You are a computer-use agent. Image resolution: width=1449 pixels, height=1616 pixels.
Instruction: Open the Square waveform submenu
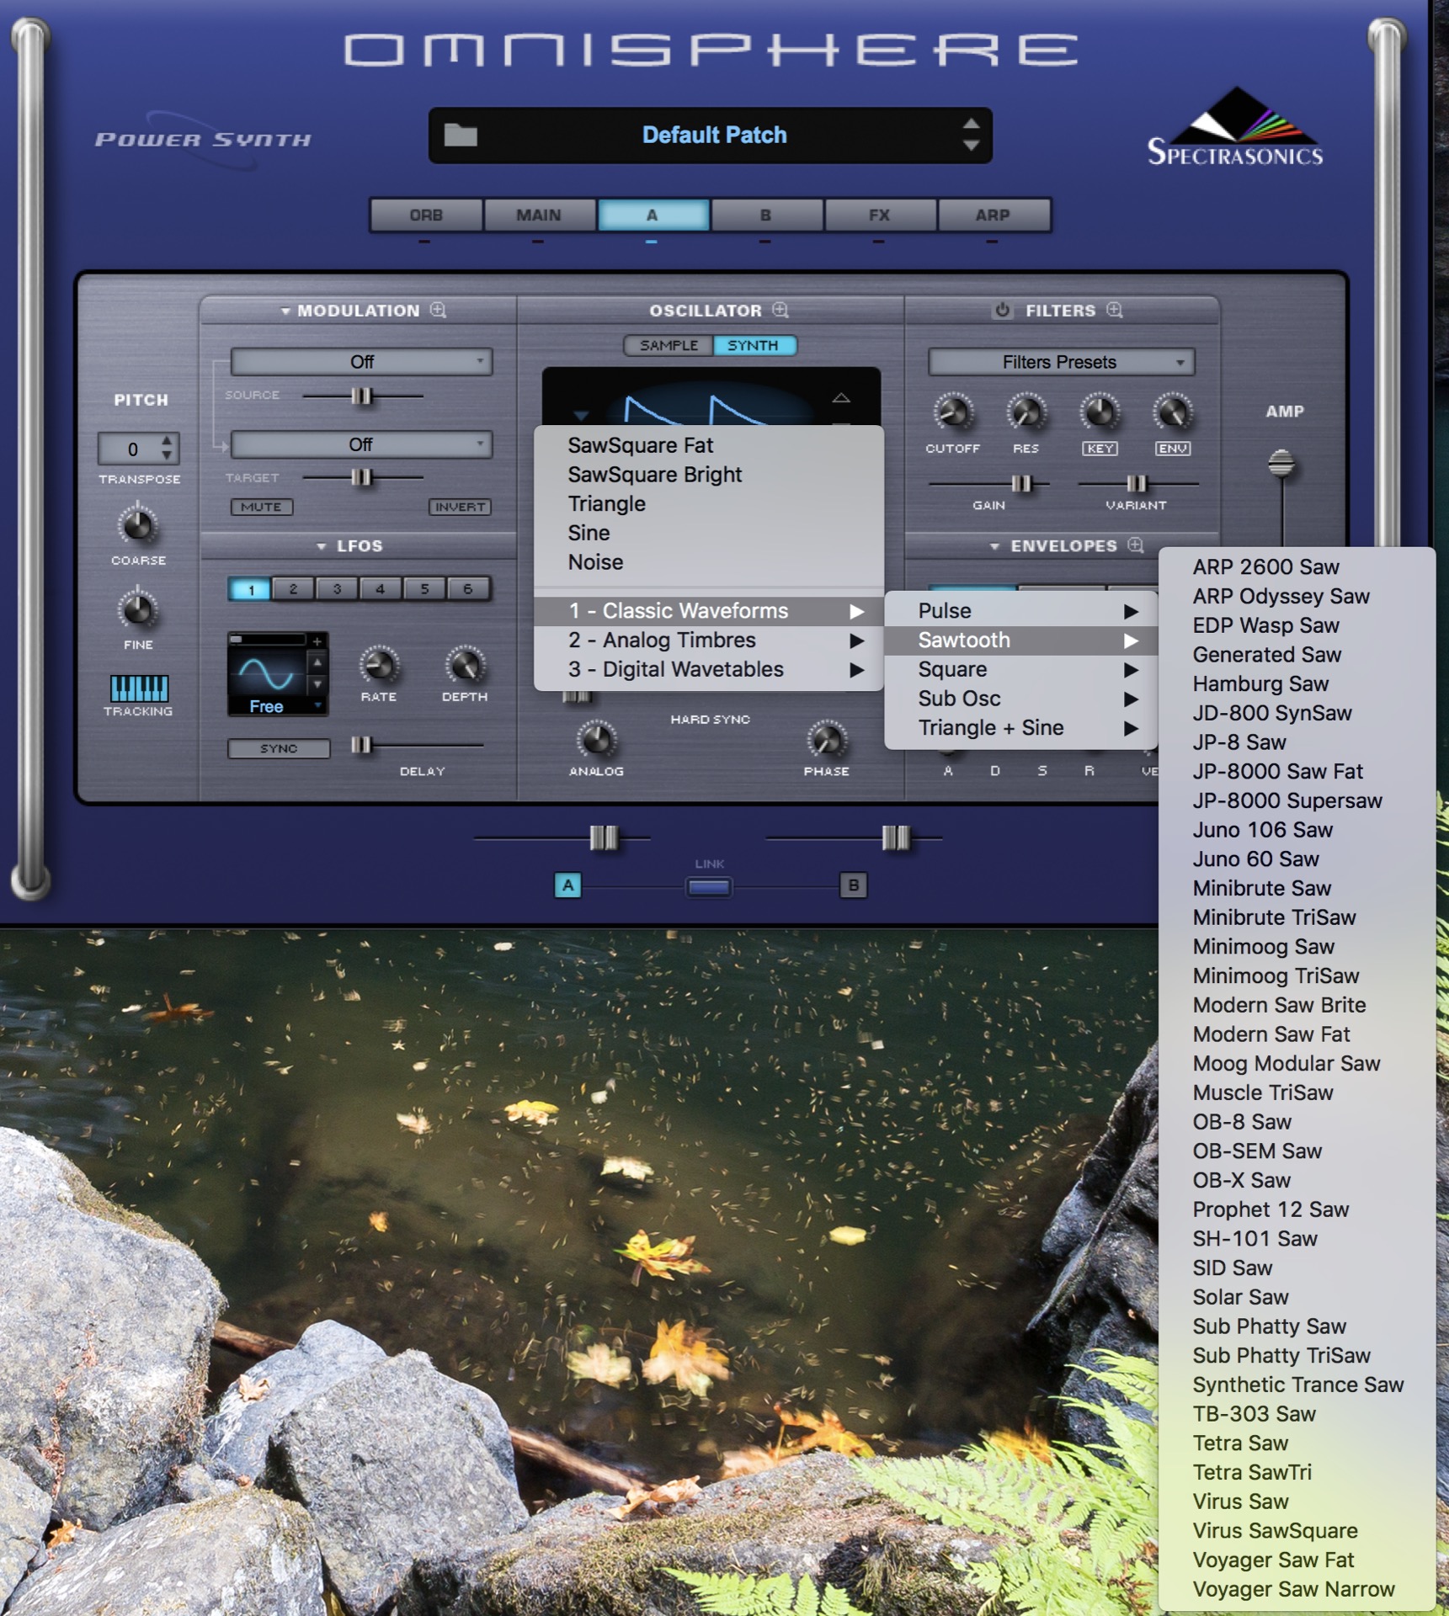[1021, 670]
